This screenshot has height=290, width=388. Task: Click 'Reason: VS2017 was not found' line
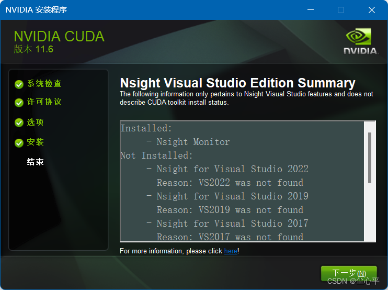point(230,237)
